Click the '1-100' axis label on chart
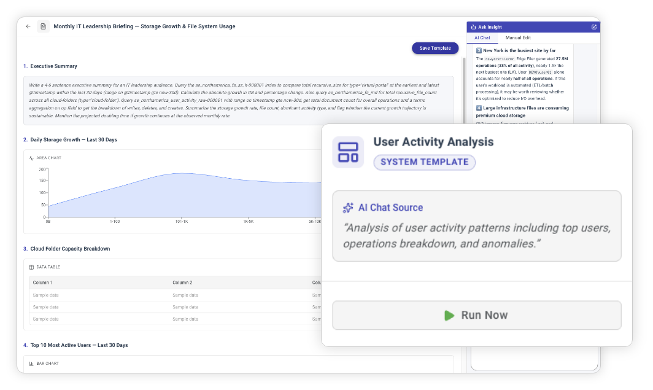 (115, 222)
